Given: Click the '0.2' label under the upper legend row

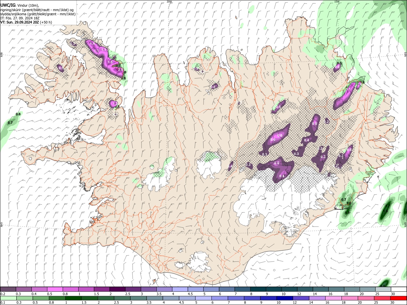Looking at the screenshot, I should tap(3, 294).
